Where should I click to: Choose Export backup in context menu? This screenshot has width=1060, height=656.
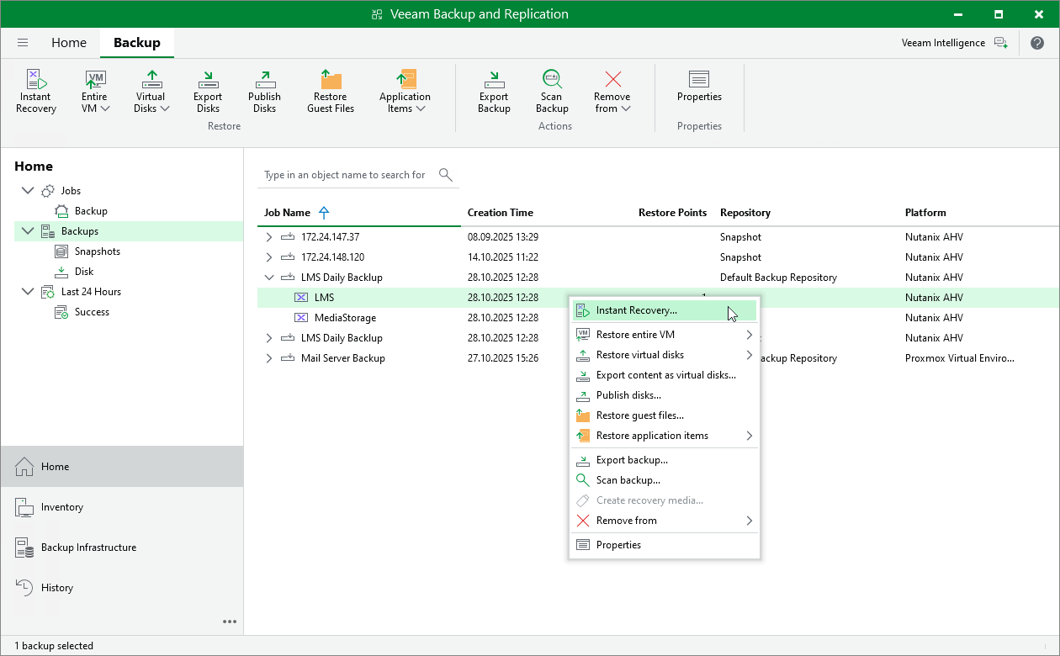coord(664,460)
